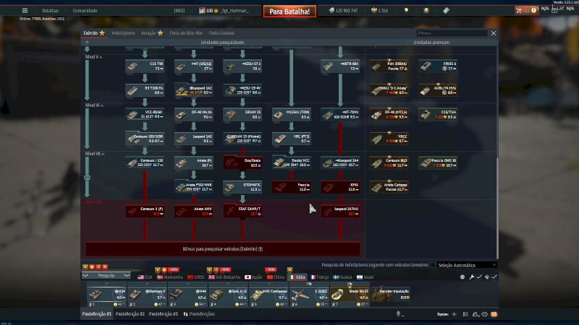Click the light bulb icon in top bar

click(x=406, y=10)
